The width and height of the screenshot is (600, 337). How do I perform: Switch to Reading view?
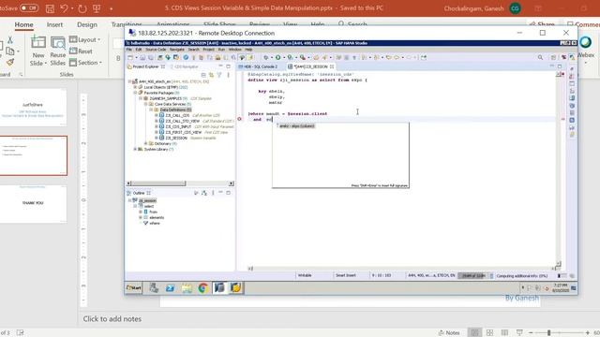[504, 333]
